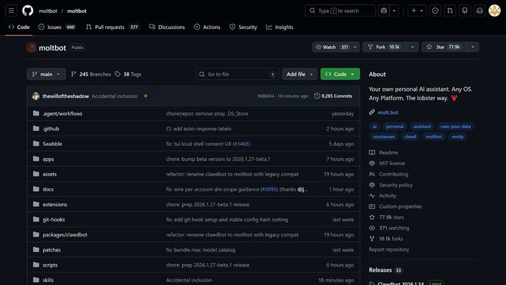Screen dimensions: 506x285
Task: Click the Go to file search field
Action: point(237,74)
